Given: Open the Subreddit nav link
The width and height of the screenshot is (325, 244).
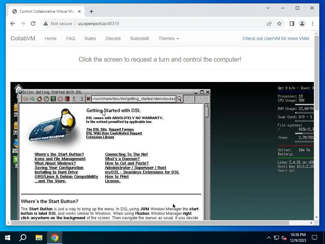Looking at the screenshot, I should pyautogui.click(x=140, y=38).
